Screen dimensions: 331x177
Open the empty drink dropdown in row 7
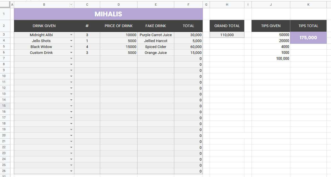tap(71, 59)
